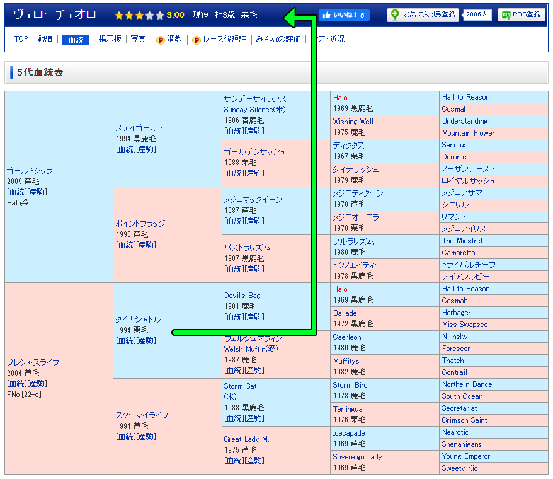Click Muffitys link

coord(346,361)
